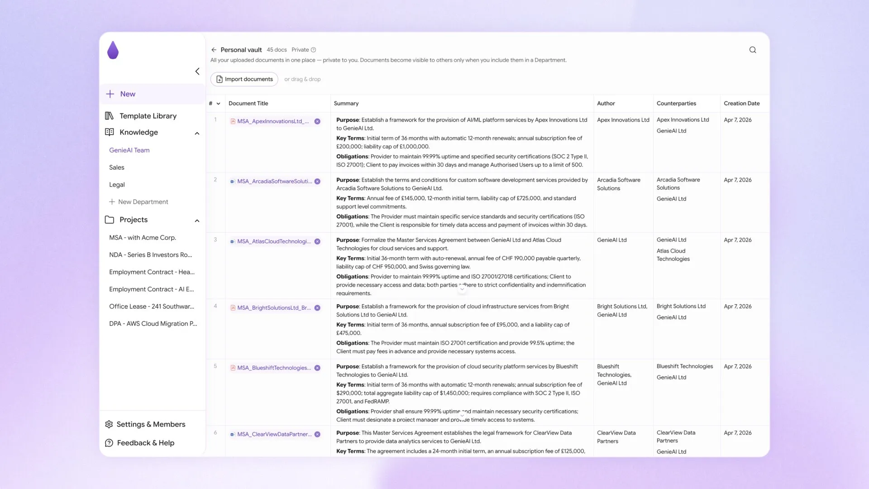Select the Template Library menu item
The width and height of the screenshot is (869, 489).
click(x=148, y=116)
